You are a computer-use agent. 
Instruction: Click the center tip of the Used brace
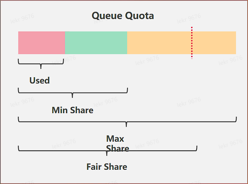41,68
